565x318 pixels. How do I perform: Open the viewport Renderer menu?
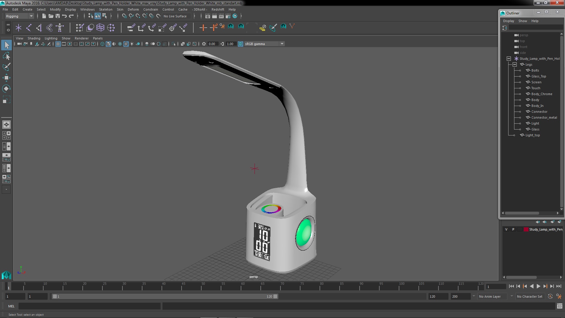click(82, 38)
